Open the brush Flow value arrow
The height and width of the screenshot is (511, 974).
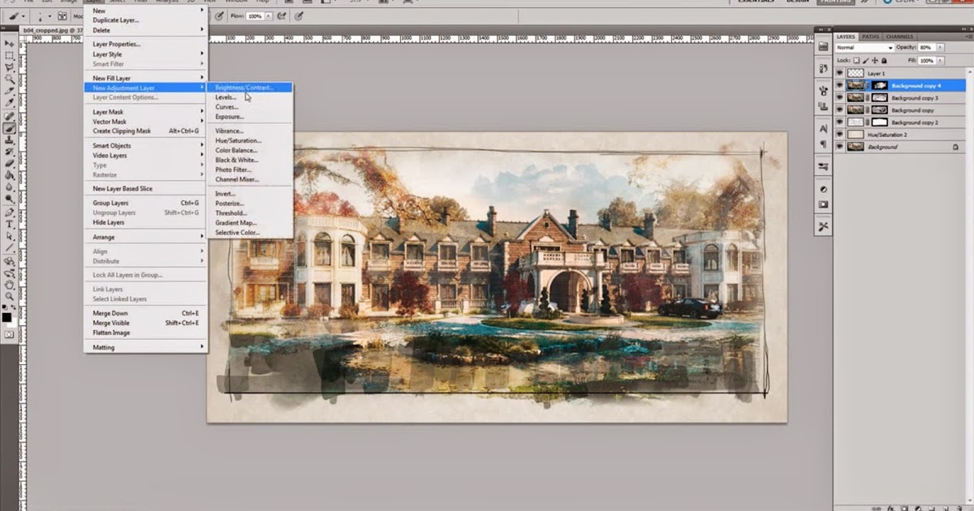click(269, 16)
